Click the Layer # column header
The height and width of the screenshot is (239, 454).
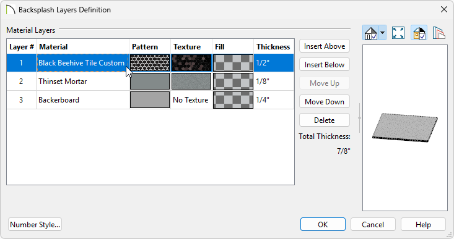(x=22, y=46)
